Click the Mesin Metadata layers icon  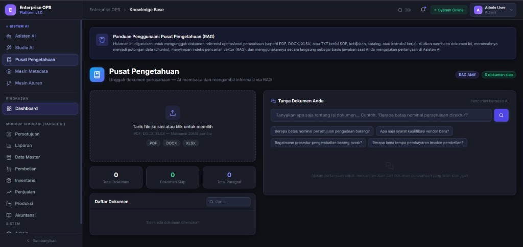click(9, 71)
